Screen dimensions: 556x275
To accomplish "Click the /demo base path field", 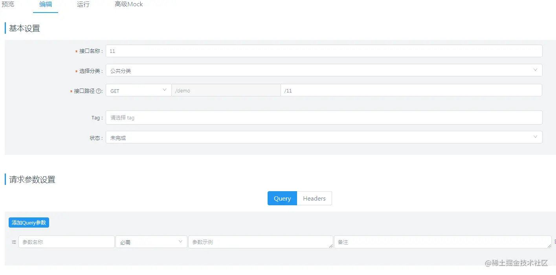I will (x=226, y=90).
